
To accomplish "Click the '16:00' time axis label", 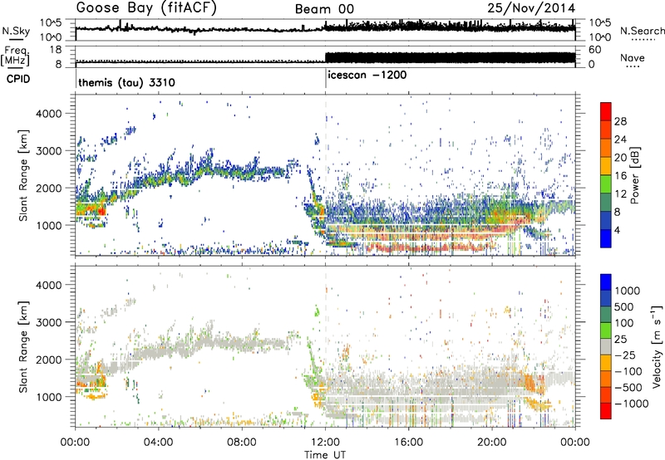I will (x=409, y=443).
